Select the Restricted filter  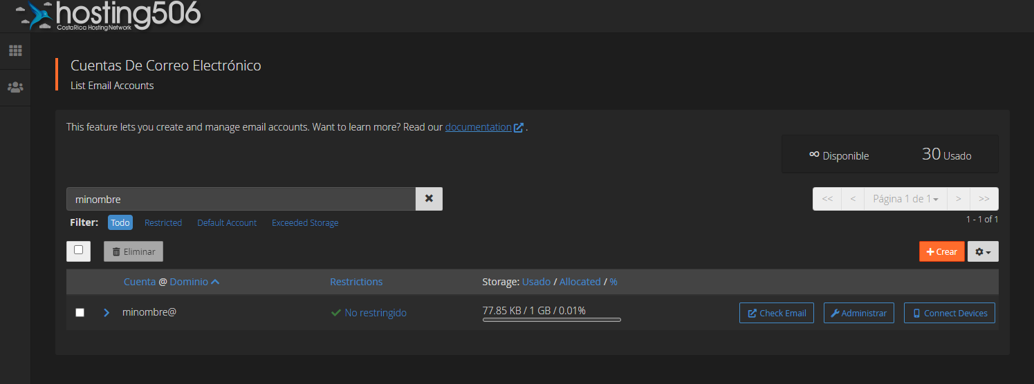tap(163, 223)
